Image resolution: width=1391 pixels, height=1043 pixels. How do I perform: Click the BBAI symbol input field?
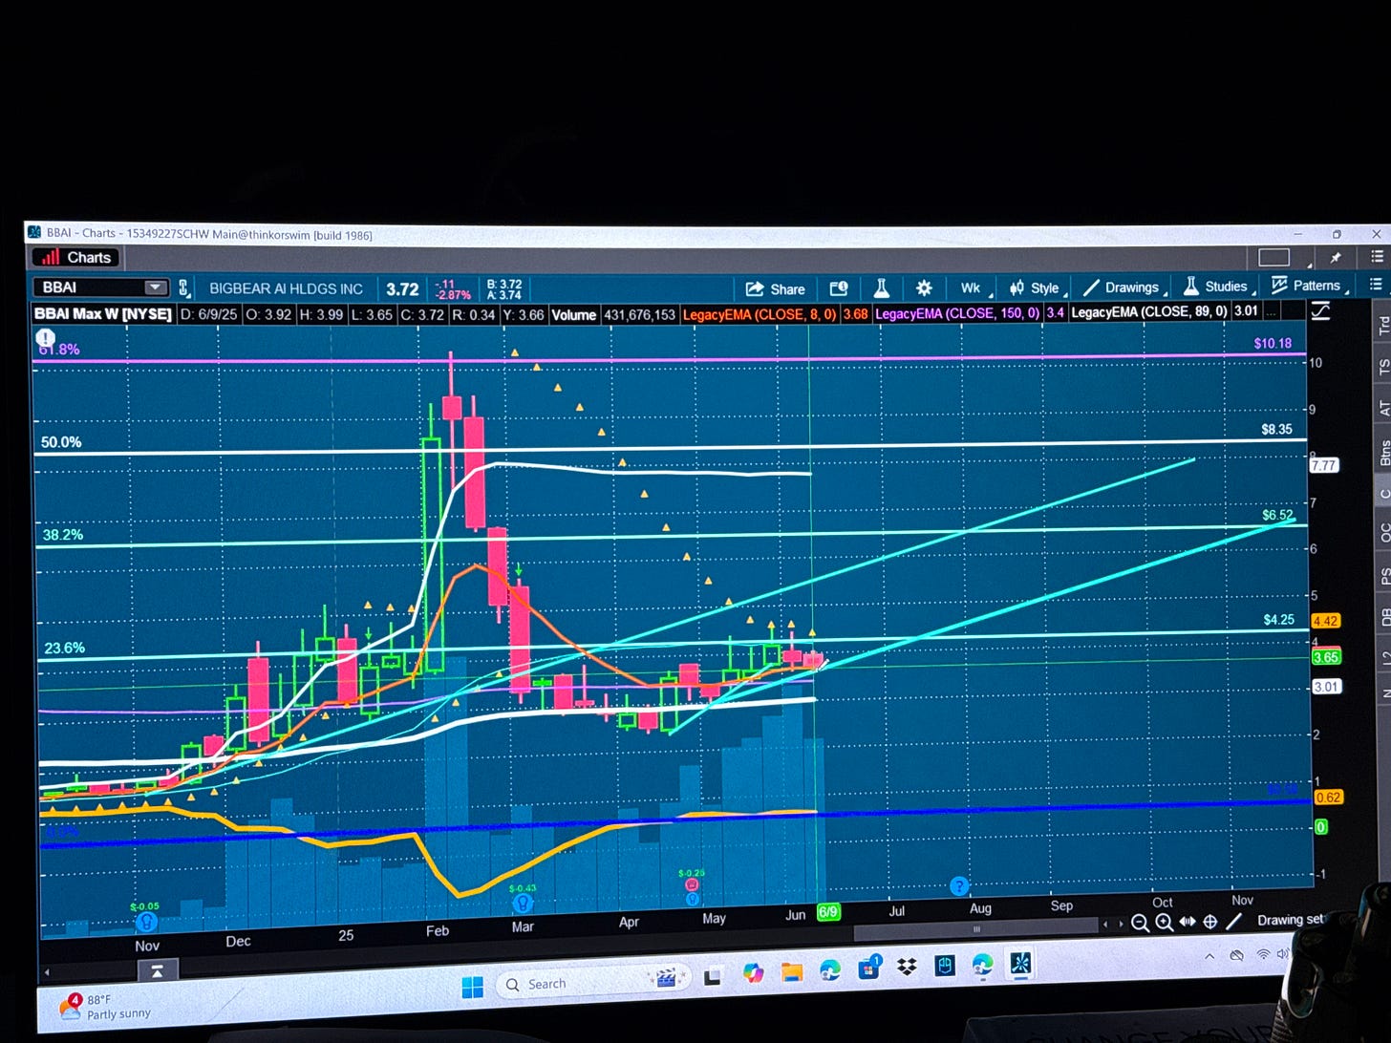pos(91,287)
